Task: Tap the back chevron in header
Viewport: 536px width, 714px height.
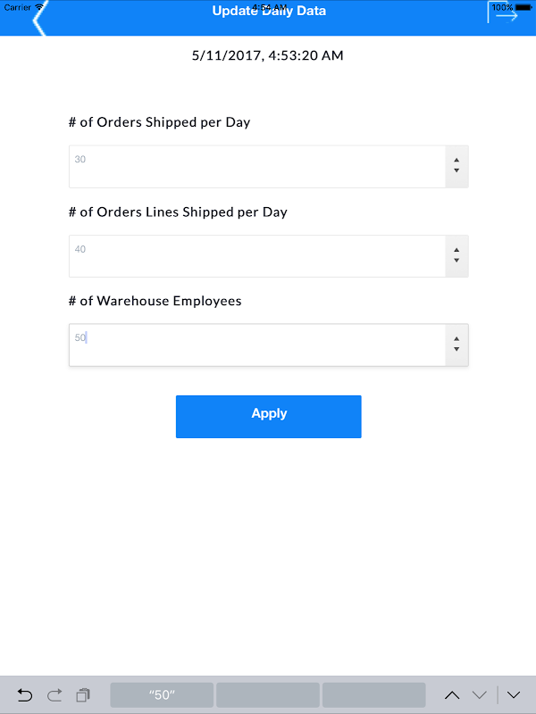Action: 38,20
